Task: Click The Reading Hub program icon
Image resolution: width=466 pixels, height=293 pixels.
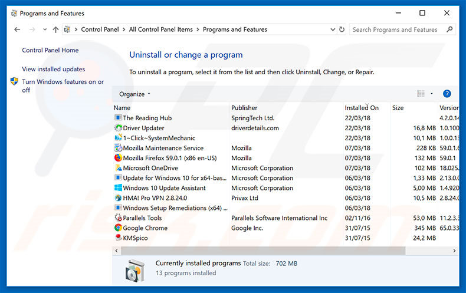Action: [x=118, y=118]
